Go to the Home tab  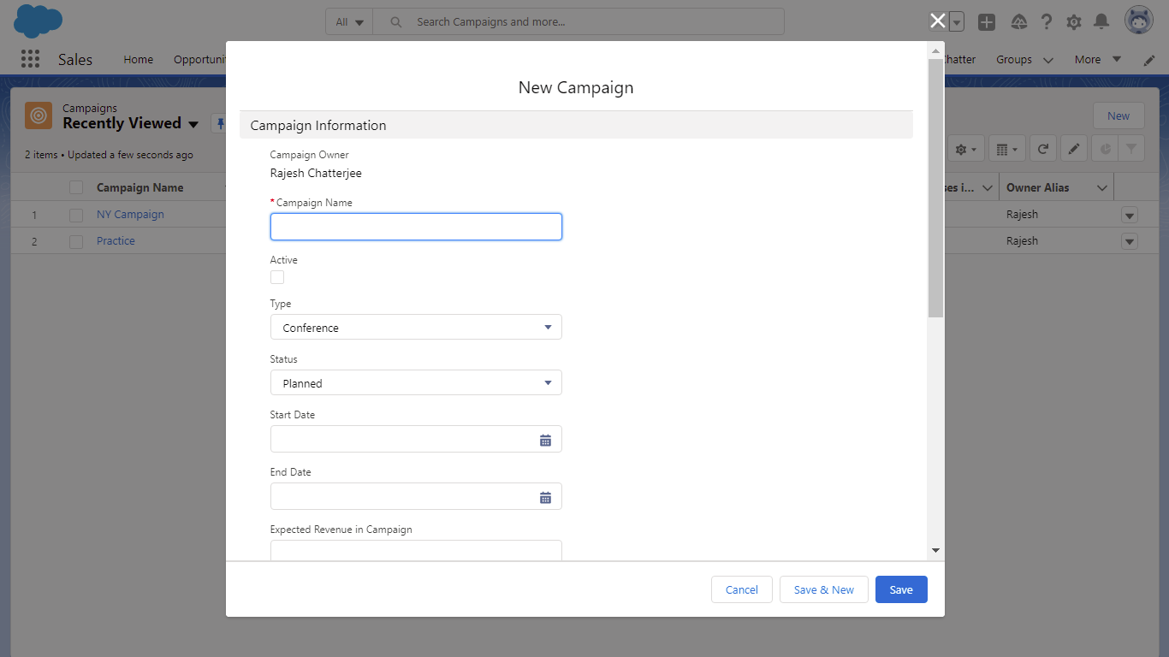[x=138, y=60]
